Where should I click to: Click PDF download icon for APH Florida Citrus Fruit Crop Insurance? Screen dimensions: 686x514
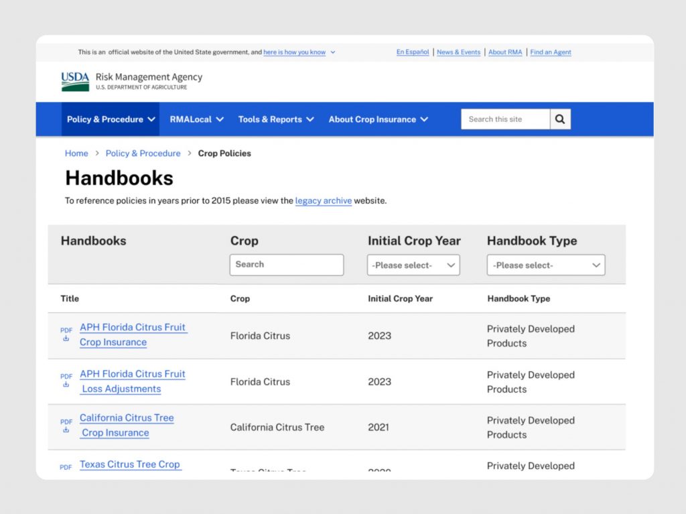(x=66, y=334)
